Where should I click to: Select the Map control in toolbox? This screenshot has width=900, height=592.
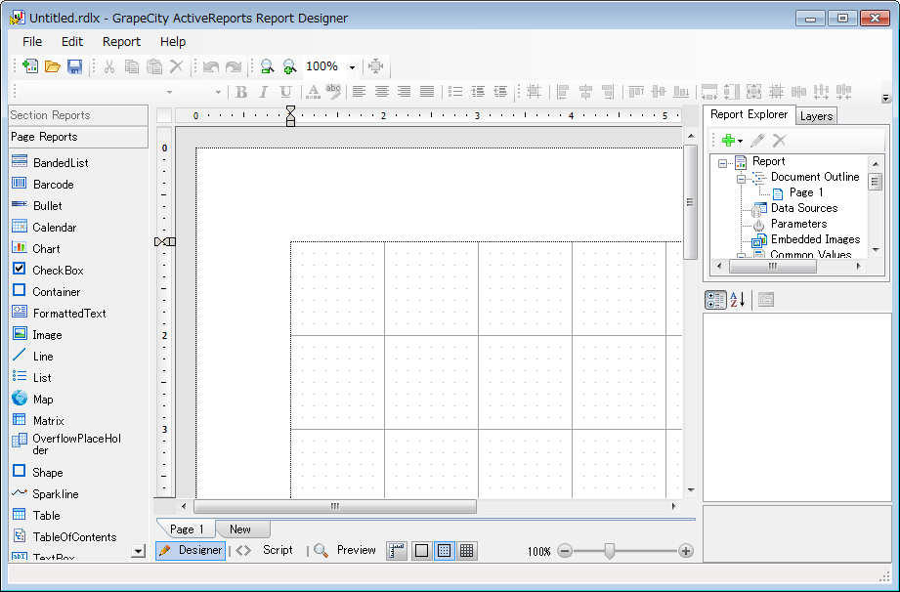pyautogui.click(x=32, y=399)
